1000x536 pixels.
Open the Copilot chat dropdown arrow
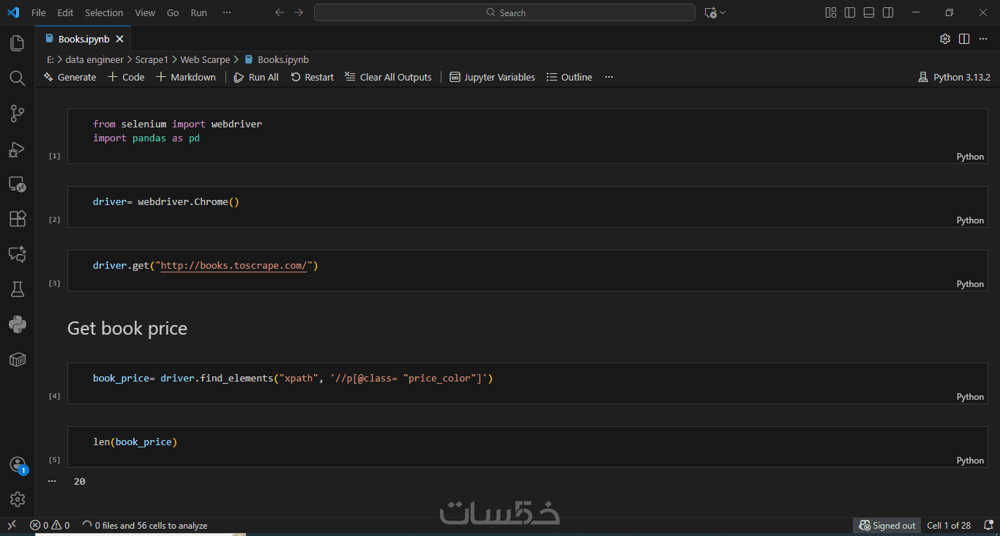tap(723, 12)
